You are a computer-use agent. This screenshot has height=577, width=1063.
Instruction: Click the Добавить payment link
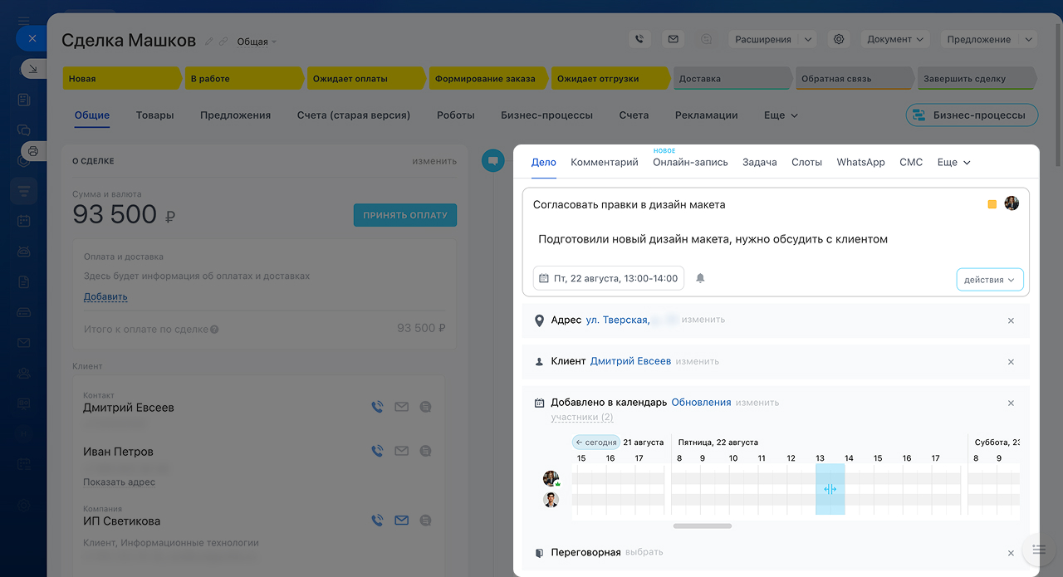pos(105,296)
